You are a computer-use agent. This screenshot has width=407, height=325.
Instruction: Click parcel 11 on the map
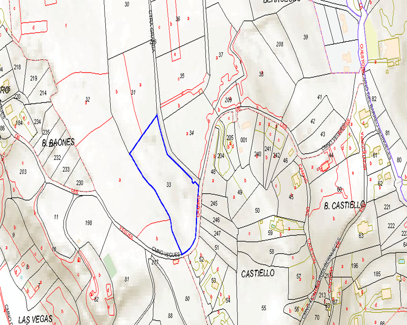(56, 217)
